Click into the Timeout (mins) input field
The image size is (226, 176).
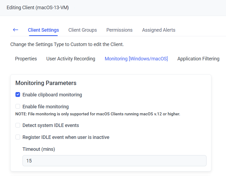pos(114,161)
